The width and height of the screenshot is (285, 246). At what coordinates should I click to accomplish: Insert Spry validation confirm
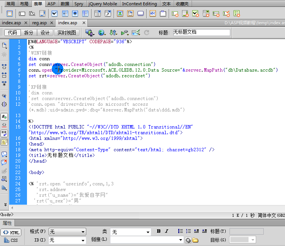tap(226, 13)
